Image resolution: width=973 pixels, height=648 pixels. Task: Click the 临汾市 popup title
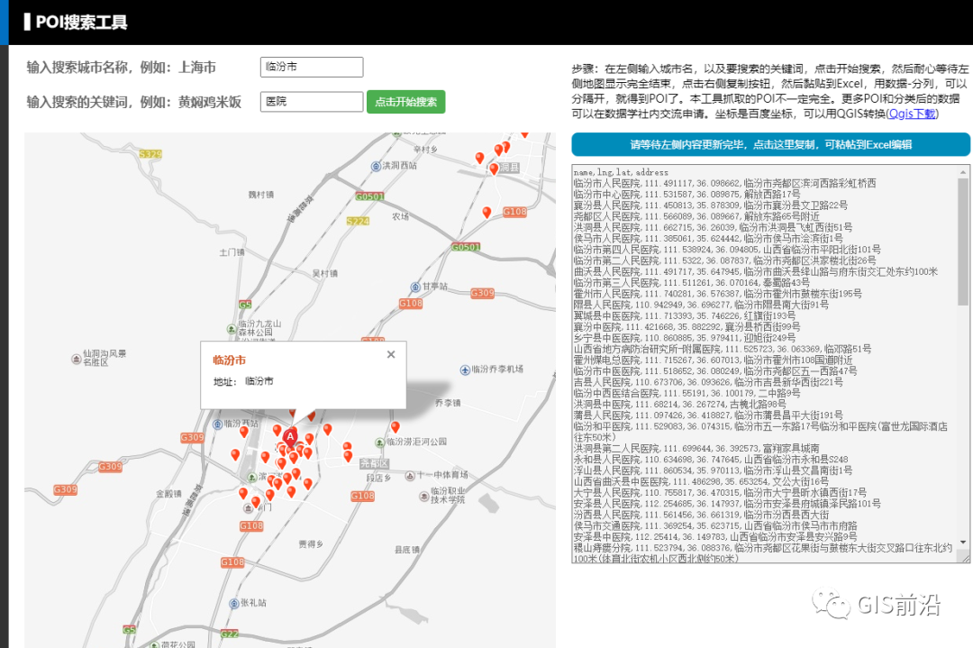(x=229, y=360)
